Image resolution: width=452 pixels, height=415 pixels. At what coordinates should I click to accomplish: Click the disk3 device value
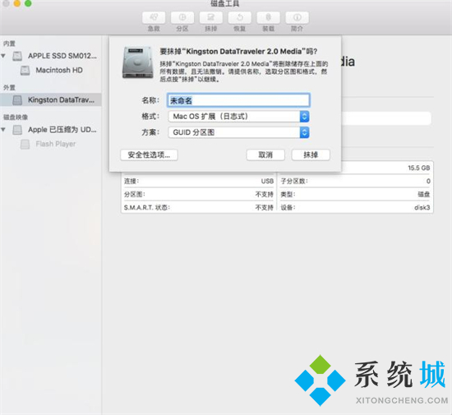[422, 207]
